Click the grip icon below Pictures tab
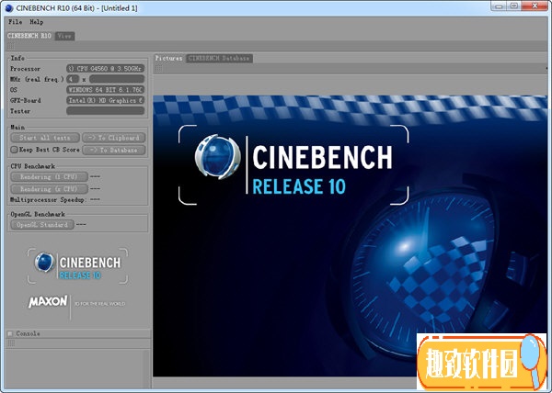 click(159, 69)
